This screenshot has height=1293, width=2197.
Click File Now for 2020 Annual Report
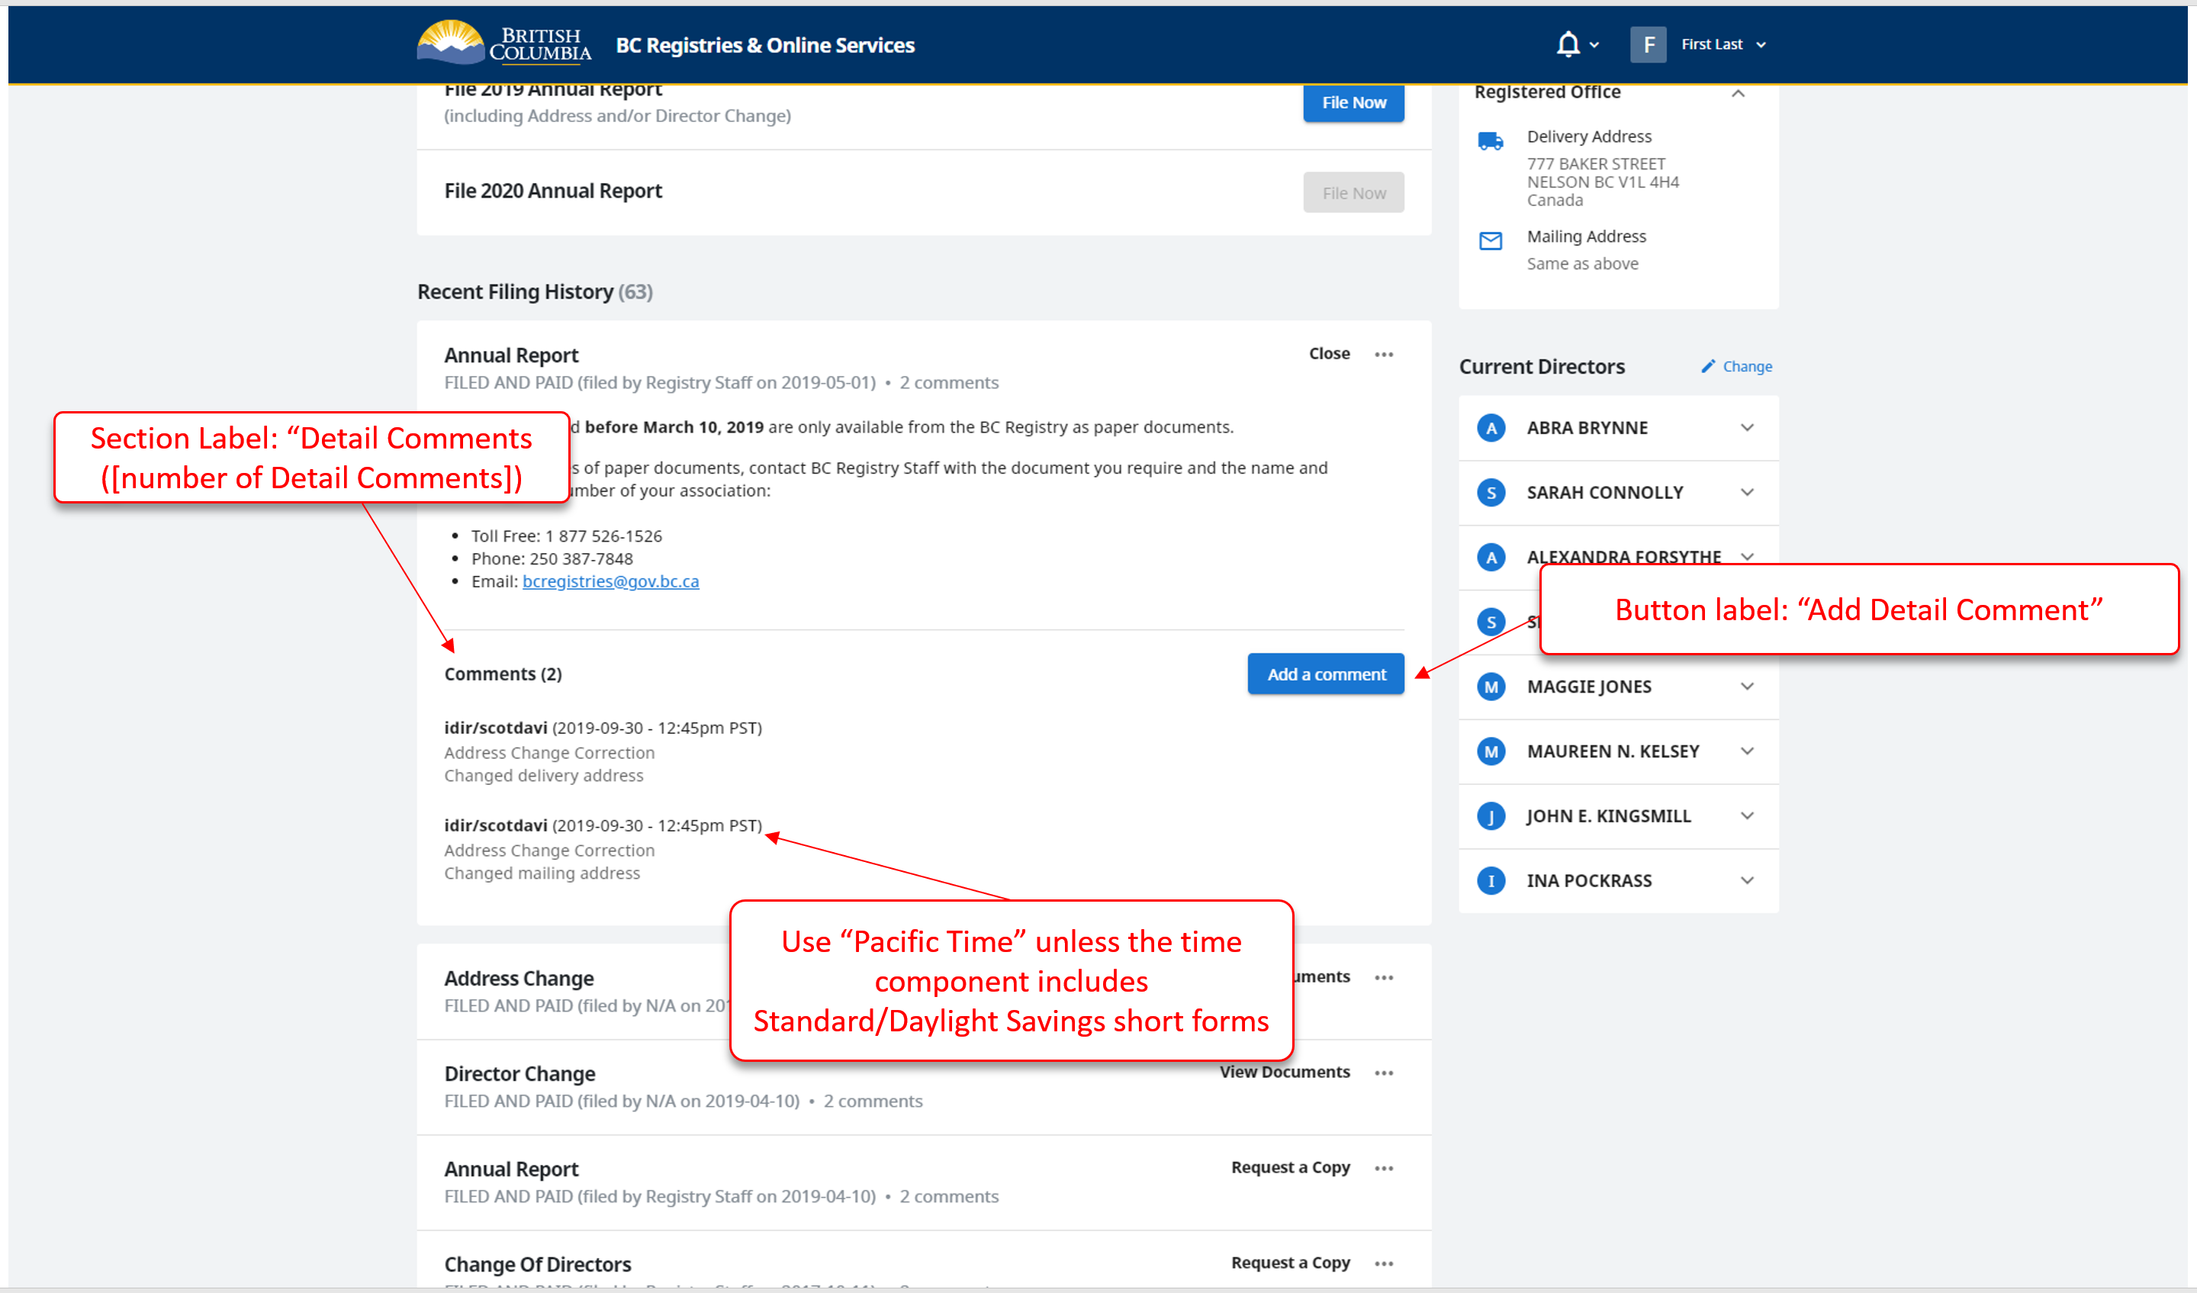[1353, 193]
